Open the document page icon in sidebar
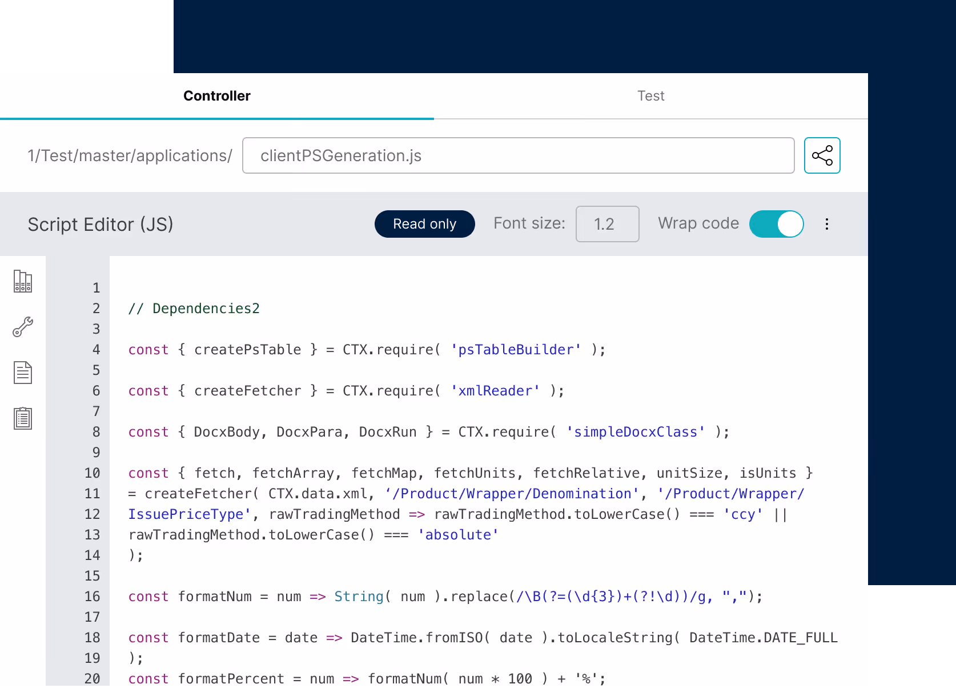The height and width of the screenshot is (688, 956). click(22, 373)
